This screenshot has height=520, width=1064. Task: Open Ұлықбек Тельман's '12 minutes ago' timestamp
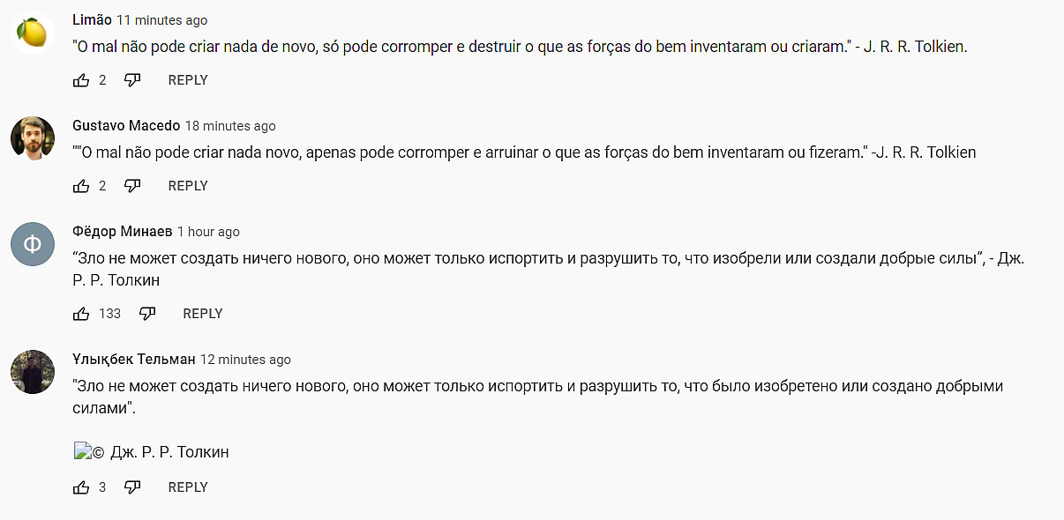pyautogui.click(x=245, y=360)
